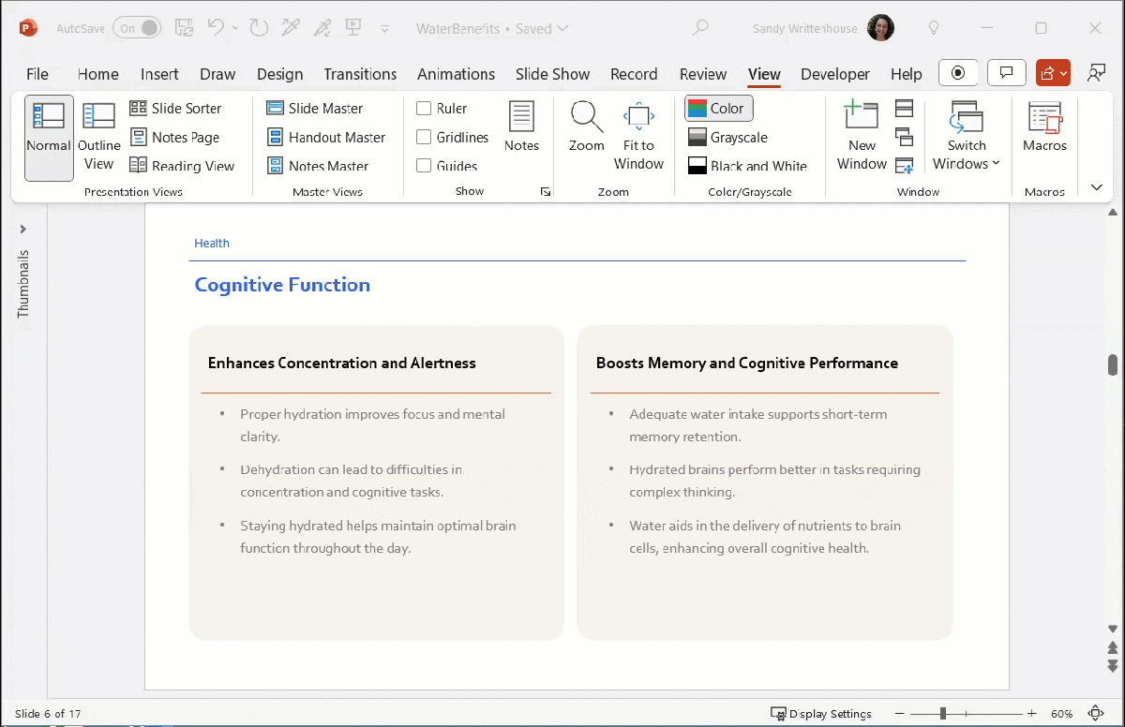Redo the last action
The width and height of the screenshot is (1125, 727).
click(260, 28)
